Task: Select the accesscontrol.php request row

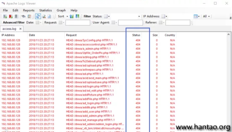Action: click(x=88, y=45)
